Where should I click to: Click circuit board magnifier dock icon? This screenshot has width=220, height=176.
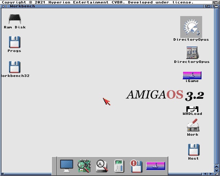click(84, 166)
